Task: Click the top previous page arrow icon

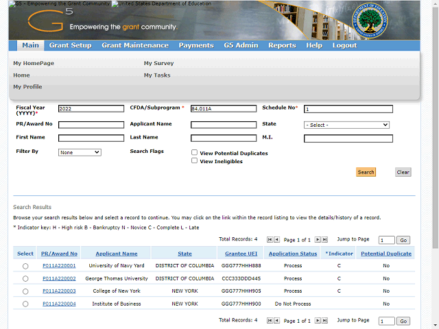Action: [x=276, y=239]
